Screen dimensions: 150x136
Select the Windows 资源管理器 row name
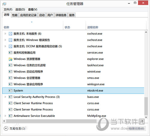pyautogui.click(x=27, y=59)
